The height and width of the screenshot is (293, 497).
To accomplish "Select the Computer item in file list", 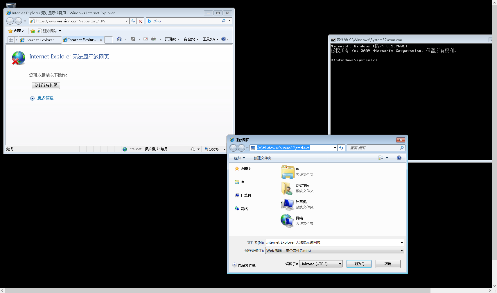I will 297,204.
